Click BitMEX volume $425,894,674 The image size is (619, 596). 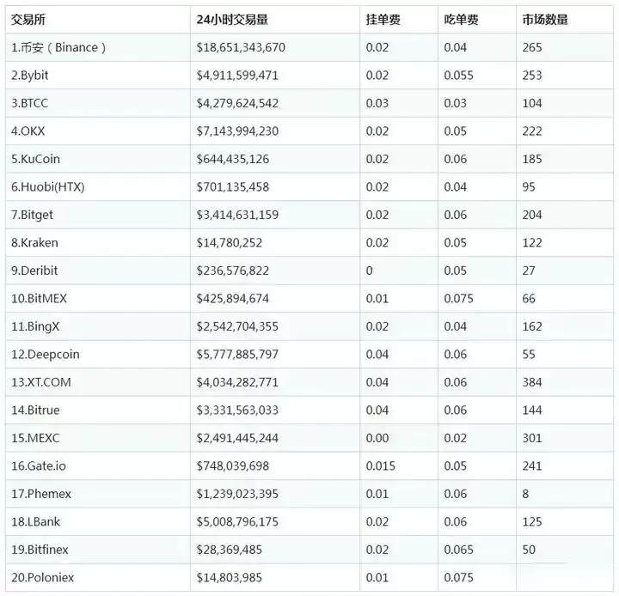click(232, 299)
